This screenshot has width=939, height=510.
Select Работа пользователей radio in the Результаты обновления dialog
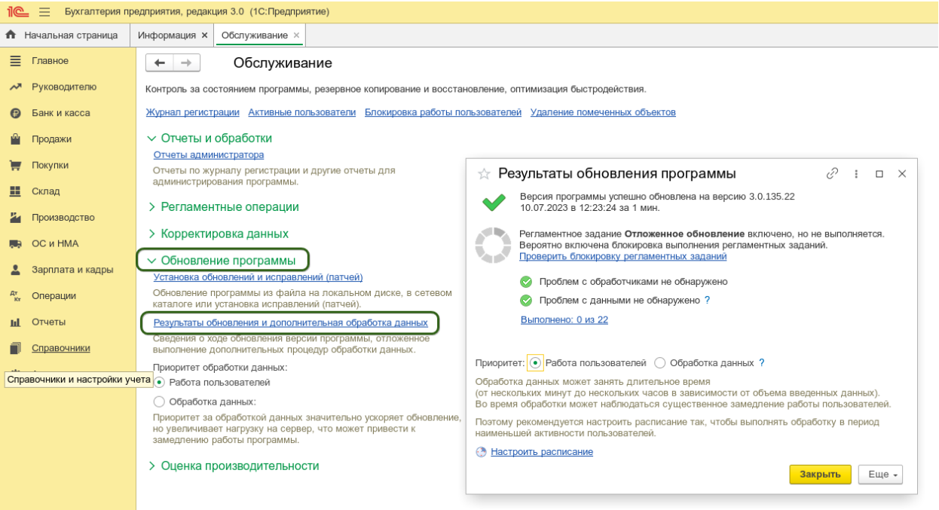(535, 362)
